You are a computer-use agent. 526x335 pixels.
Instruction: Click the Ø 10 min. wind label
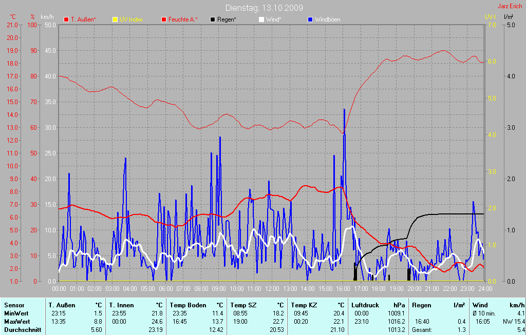point(484,313)
